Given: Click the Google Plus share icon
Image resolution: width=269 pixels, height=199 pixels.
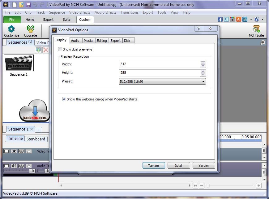Looking at the screenshot, I should click(x=233, y=19).
